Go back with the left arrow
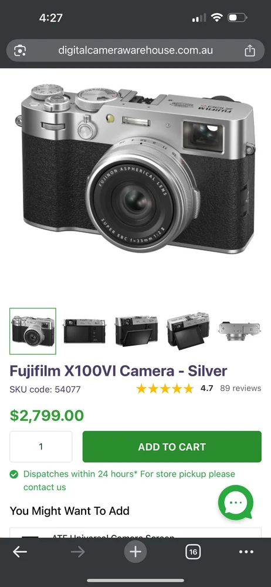The width and height of the screenshot is (271, 587). click(x=20, y=552)
